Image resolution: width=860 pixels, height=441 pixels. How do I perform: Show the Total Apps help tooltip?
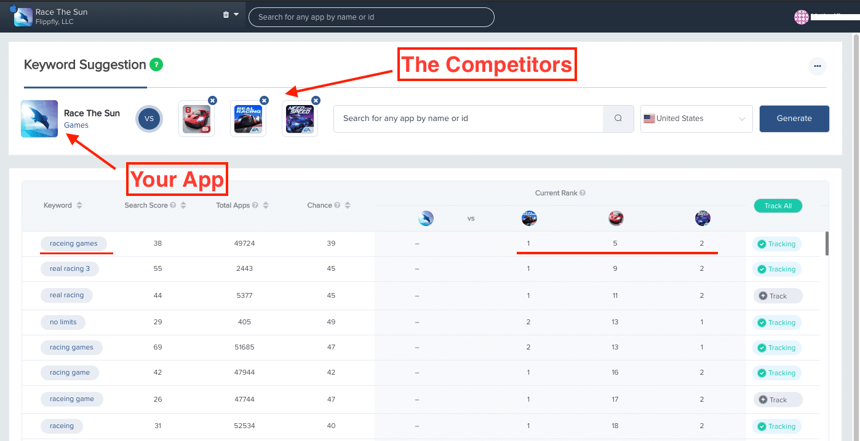[255, 205]
